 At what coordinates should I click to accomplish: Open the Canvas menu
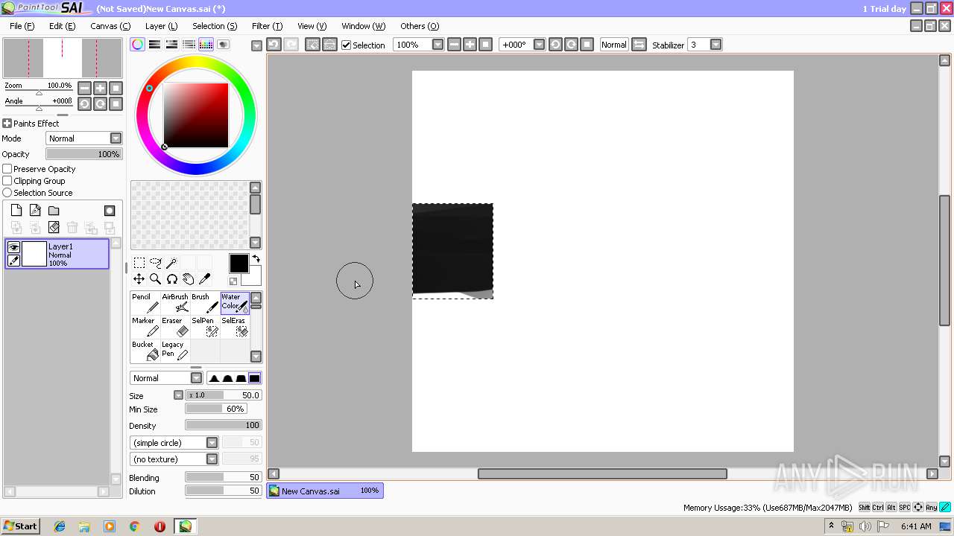(110, 26)
